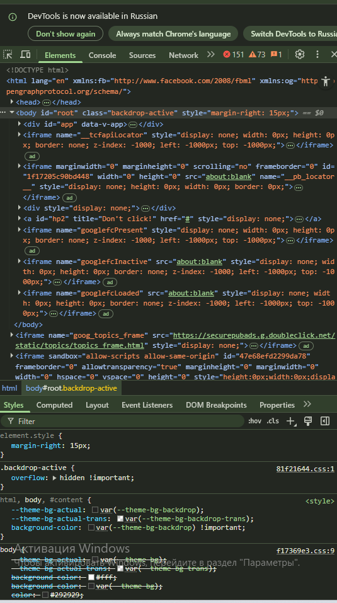The image size is (337, 603).
Task: Toggle the computed styles sidebar pane icon
Action: pyautogui.click(x=325, y=421)
